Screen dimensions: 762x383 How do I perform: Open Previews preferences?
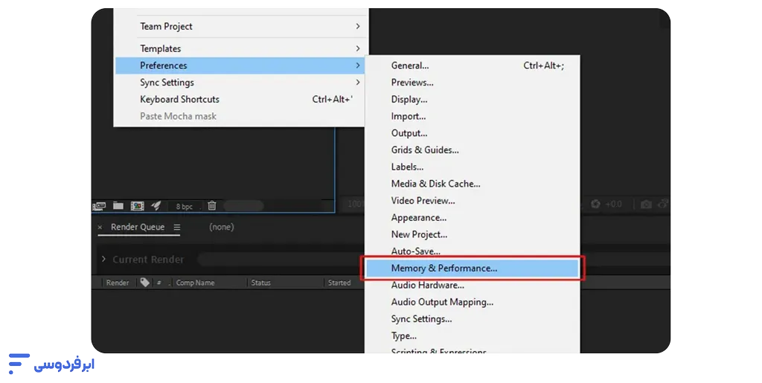[473, 83]
